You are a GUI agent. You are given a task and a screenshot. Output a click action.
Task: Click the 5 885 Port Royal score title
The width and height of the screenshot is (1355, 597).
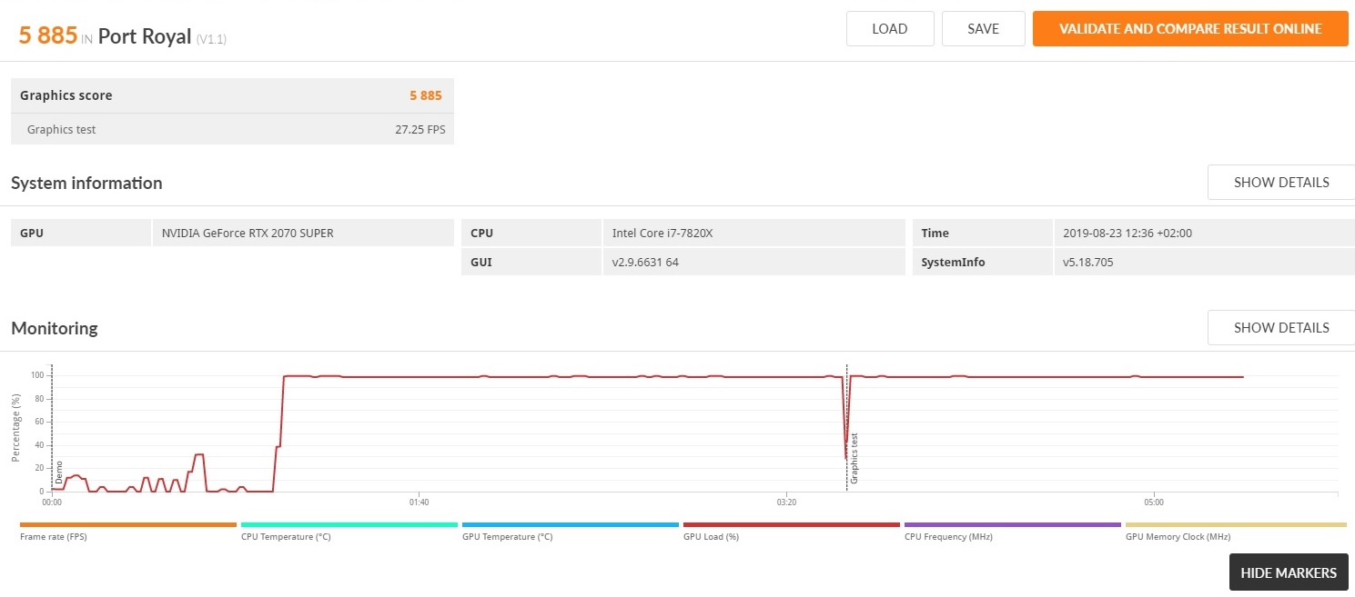(123, 36)
